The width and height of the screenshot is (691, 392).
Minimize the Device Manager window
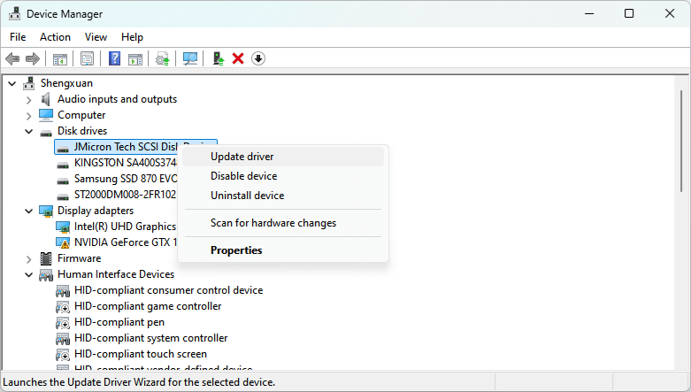588,13
